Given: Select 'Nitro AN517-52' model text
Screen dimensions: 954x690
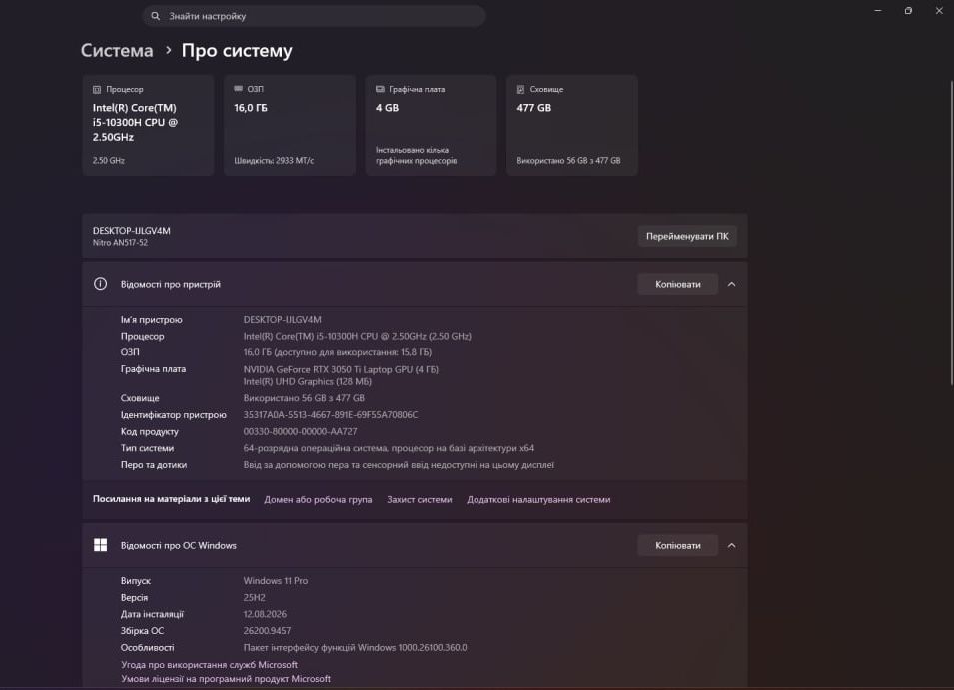Looking at the screenshot, I should pos(120,242).
